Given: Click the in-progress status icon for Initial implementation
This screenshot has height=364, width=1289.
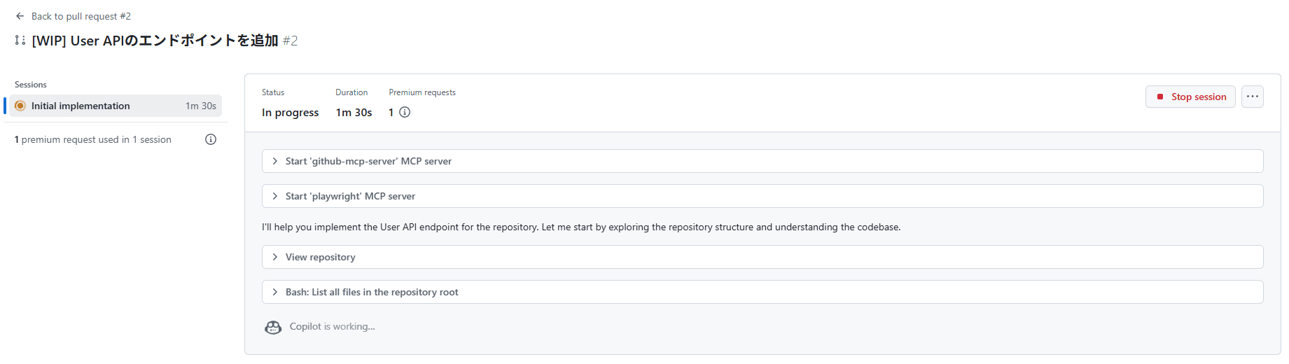Looking at the screenshot, I should tap(20, 106).
